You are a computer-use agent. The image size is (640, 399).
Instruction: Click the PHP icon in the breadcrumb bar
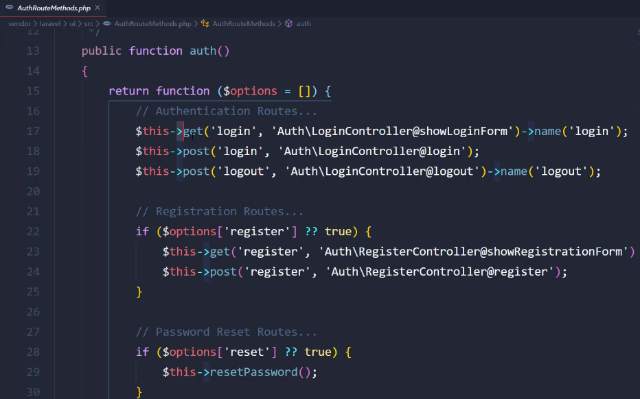click(107, 23)
